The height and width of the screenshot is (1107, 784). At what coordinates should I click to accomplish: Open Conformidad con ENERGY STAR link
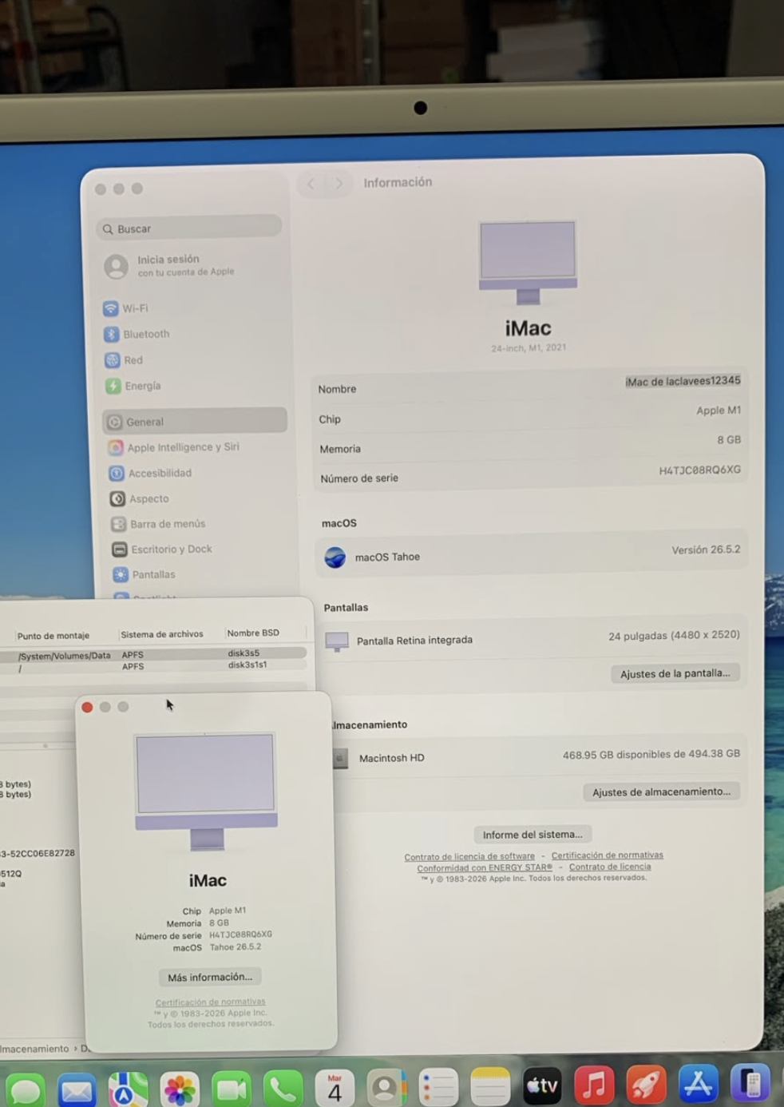(485, 867)
